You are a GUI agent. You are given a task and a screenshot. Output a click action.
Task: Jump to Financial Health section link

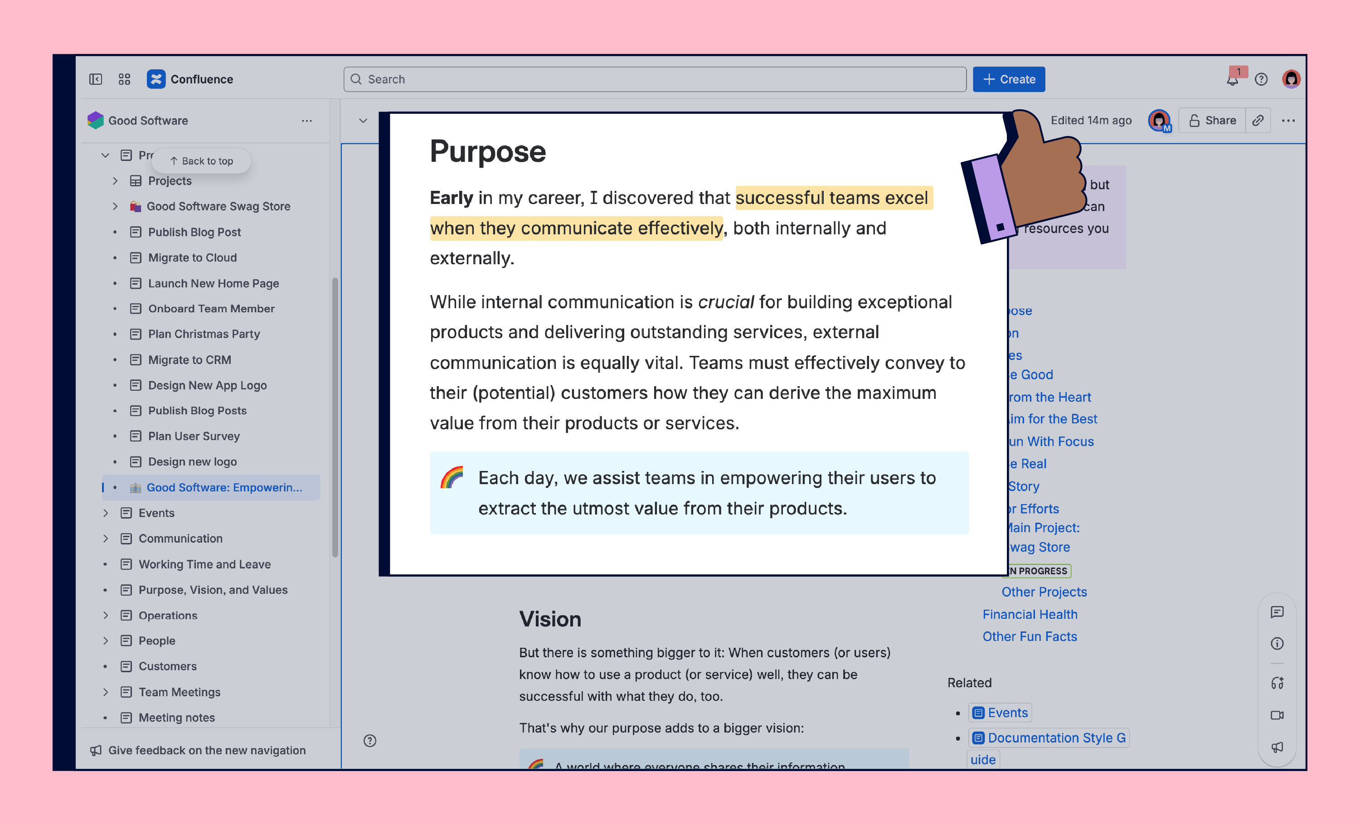point(1030,615)
